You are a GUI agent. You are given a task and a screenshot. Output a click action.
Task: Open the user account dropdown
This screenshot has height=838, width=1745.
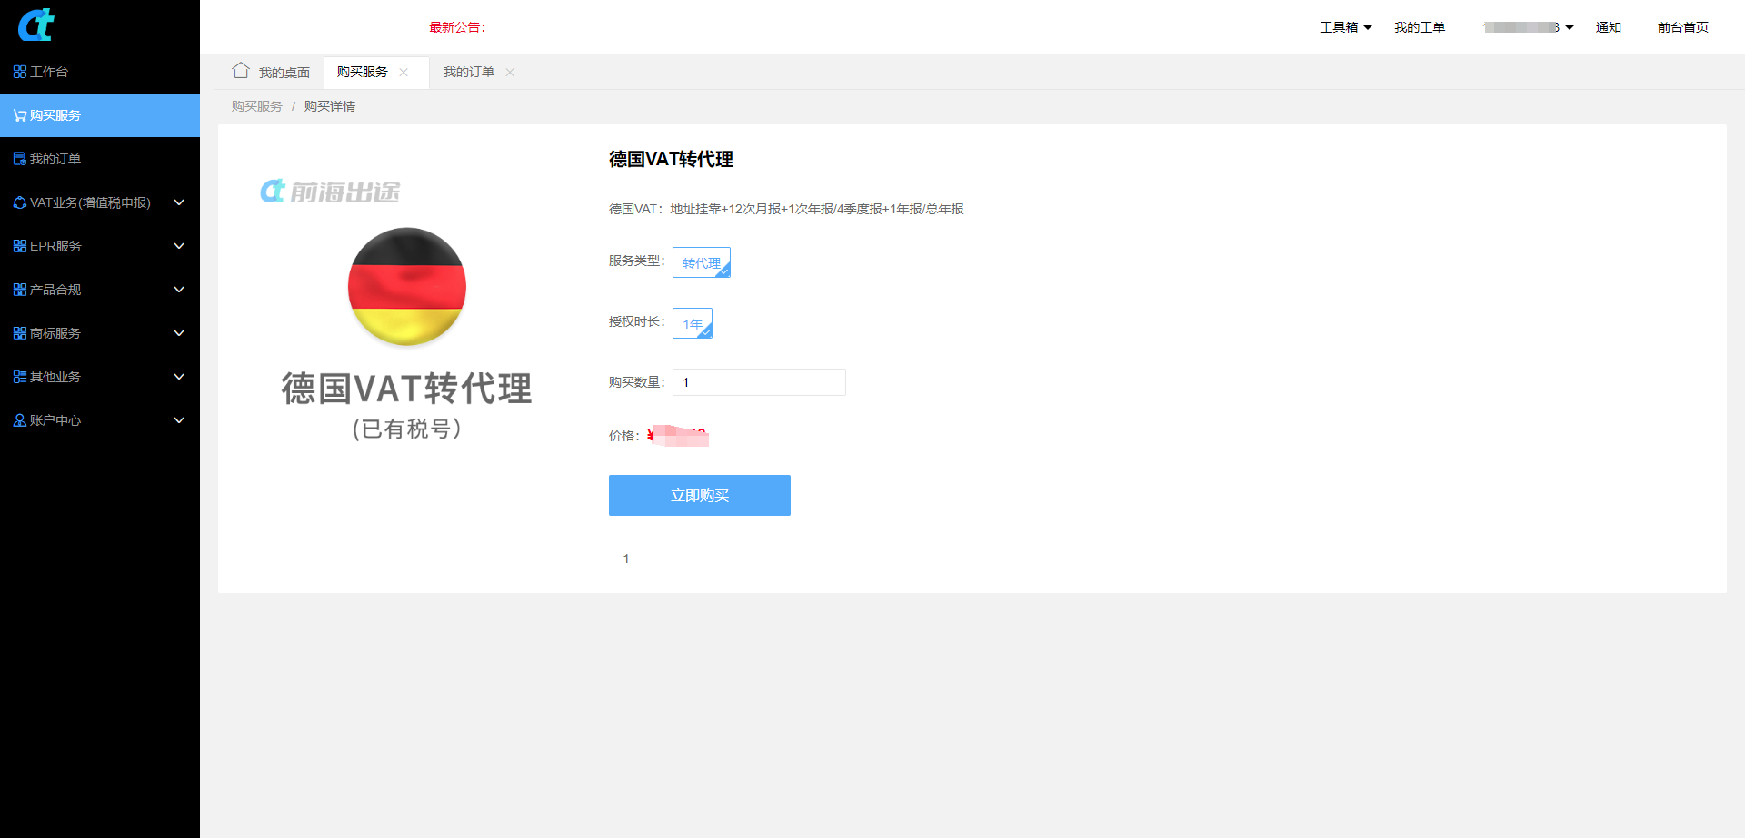tap(1528, 27)
